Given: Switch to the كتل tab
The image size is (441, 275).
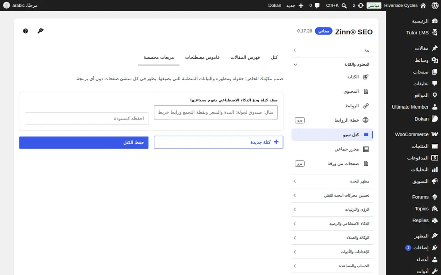Looking at the screenshot, I should click(274, 57).
